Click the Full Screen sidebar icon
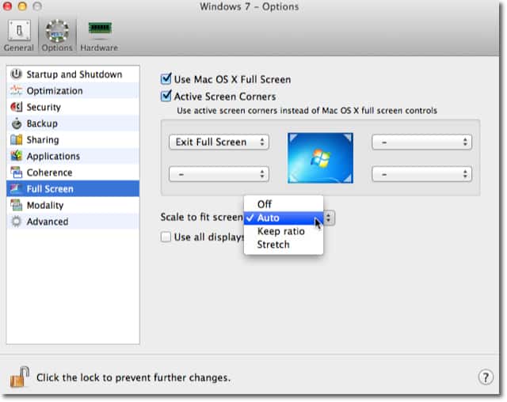 point(16,188)
